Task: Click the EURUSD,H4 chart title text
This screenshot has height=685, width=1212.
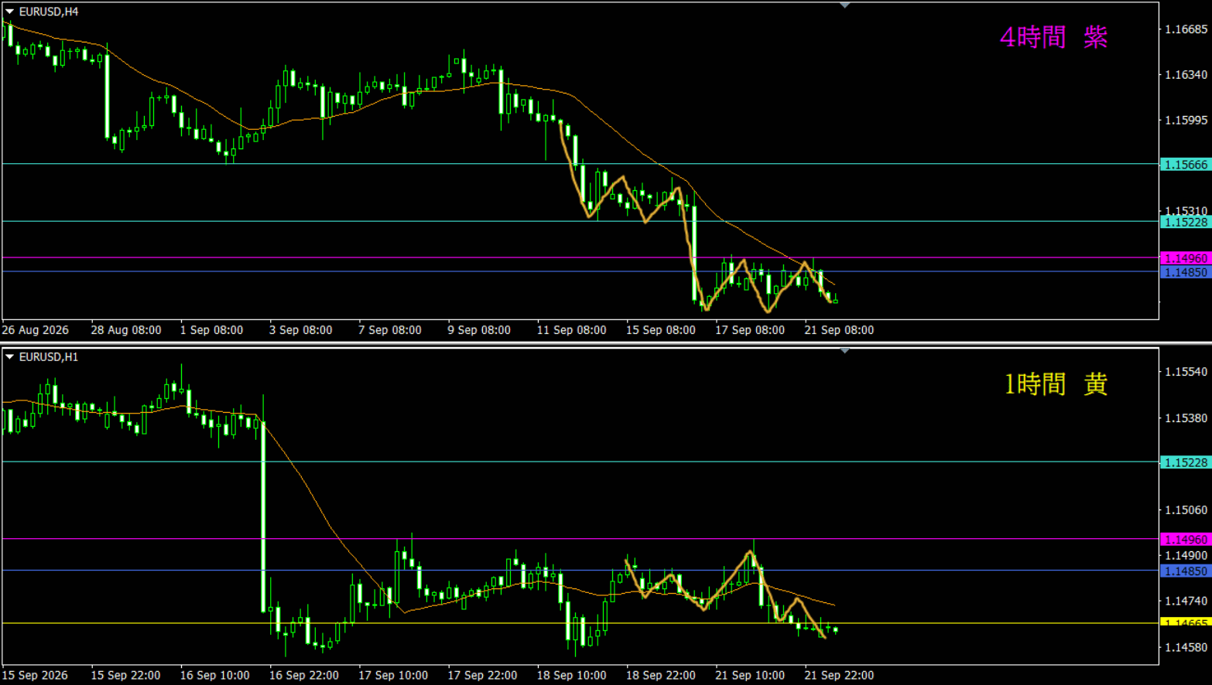Action: point(49,12)
